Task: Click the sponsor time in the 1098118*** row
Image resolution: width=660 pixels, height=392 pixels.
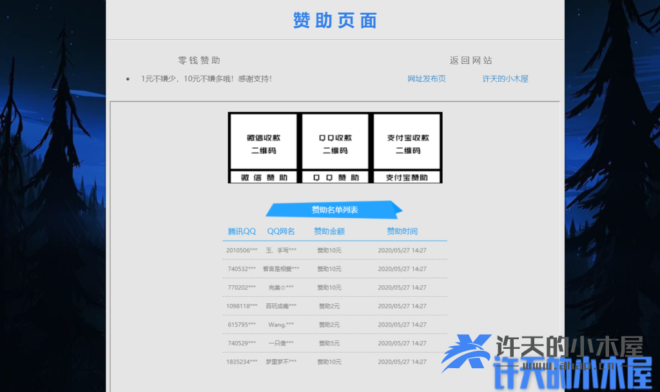Action: [x=402, y=306]
